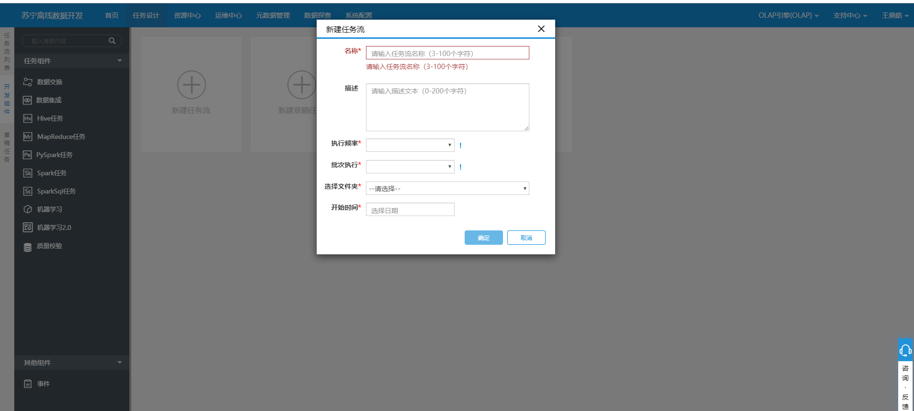
Task: Open the 数据探查 nav item
Action: pos(318,15)
